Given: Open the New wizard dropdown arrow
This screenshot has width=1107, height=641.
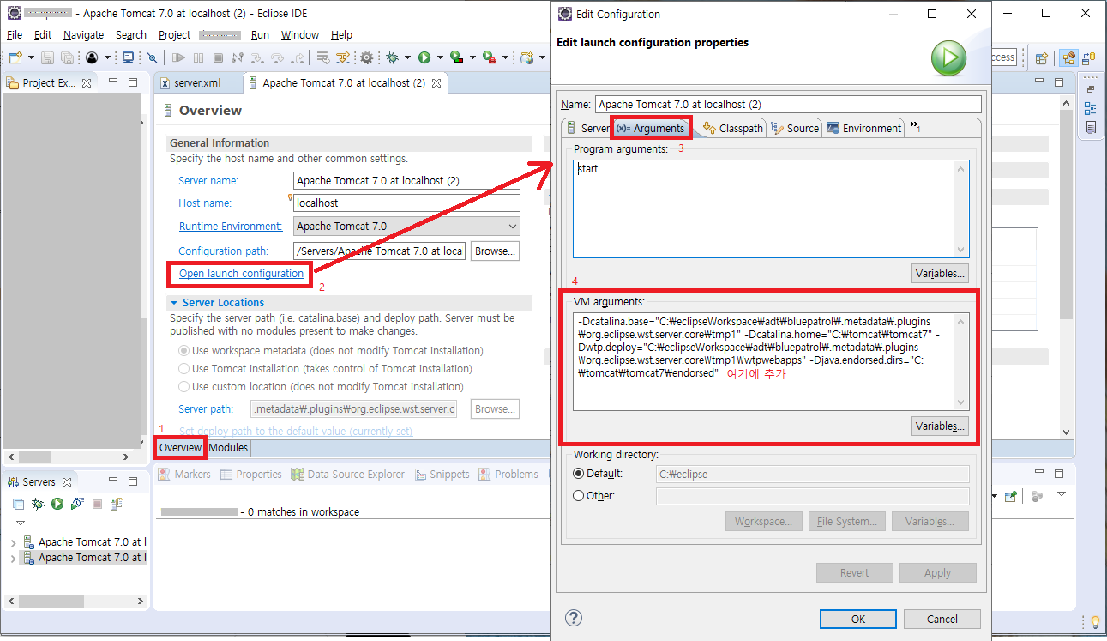Looking at the screenshot, I should pos(31,58).
